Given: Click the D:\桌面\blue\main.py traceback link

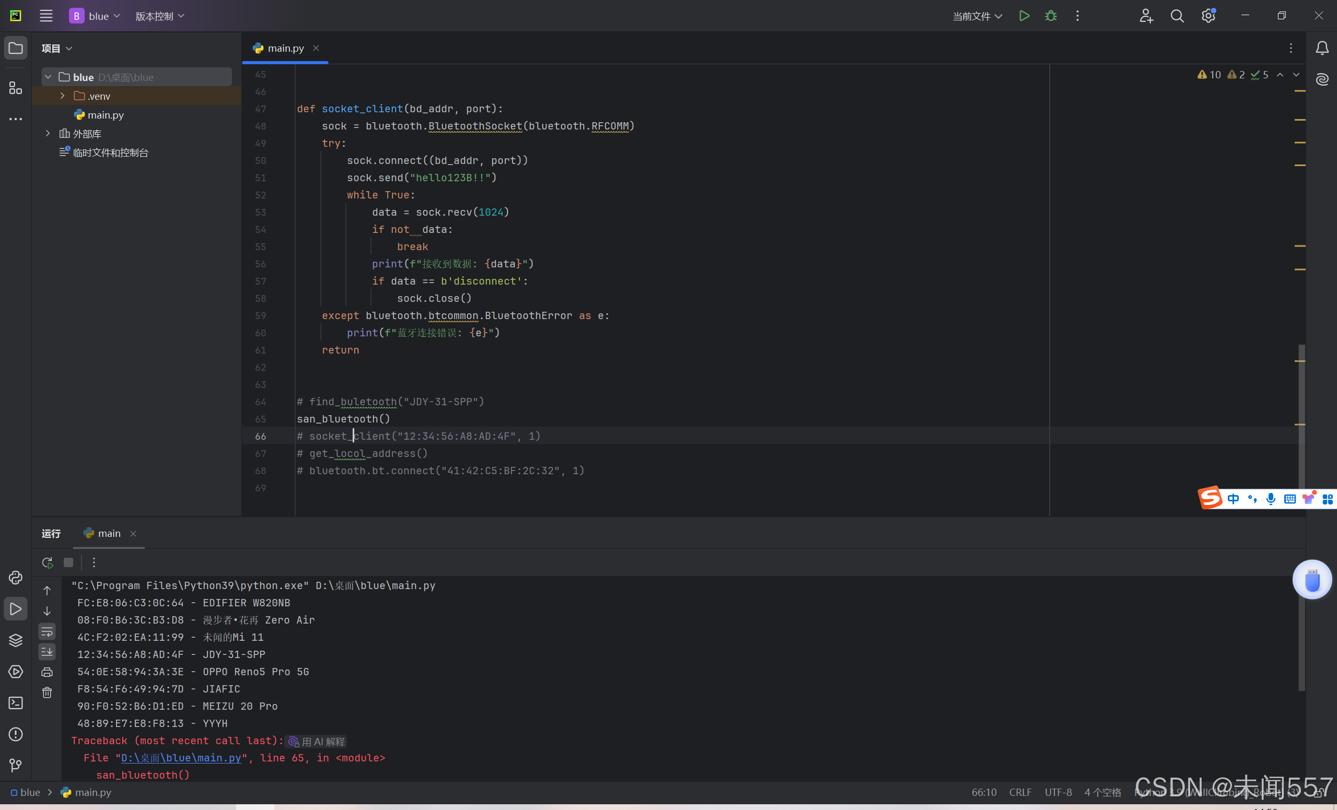Looking at the screenshot, I should (x=181, y=758).
